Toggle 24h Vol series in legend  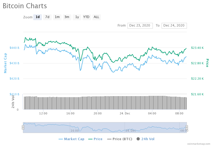[x=145, y=139]
